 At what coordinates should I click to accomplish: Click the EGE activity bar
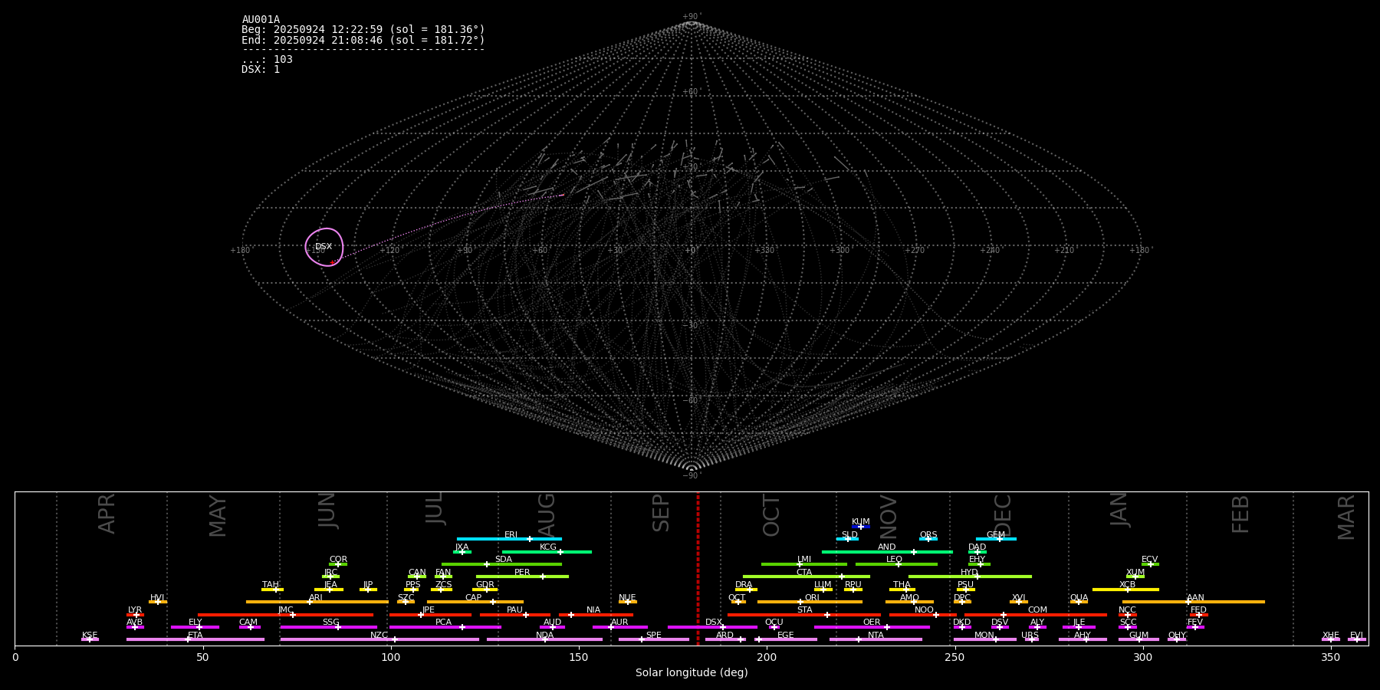click(x=786, y=639)
